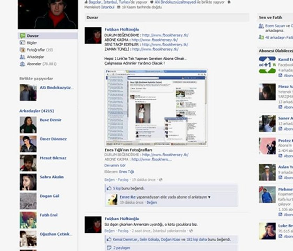Open Mehmet suggestion profile photo
The width and height of the screenshot is (293, 251).
pos(267,195)
